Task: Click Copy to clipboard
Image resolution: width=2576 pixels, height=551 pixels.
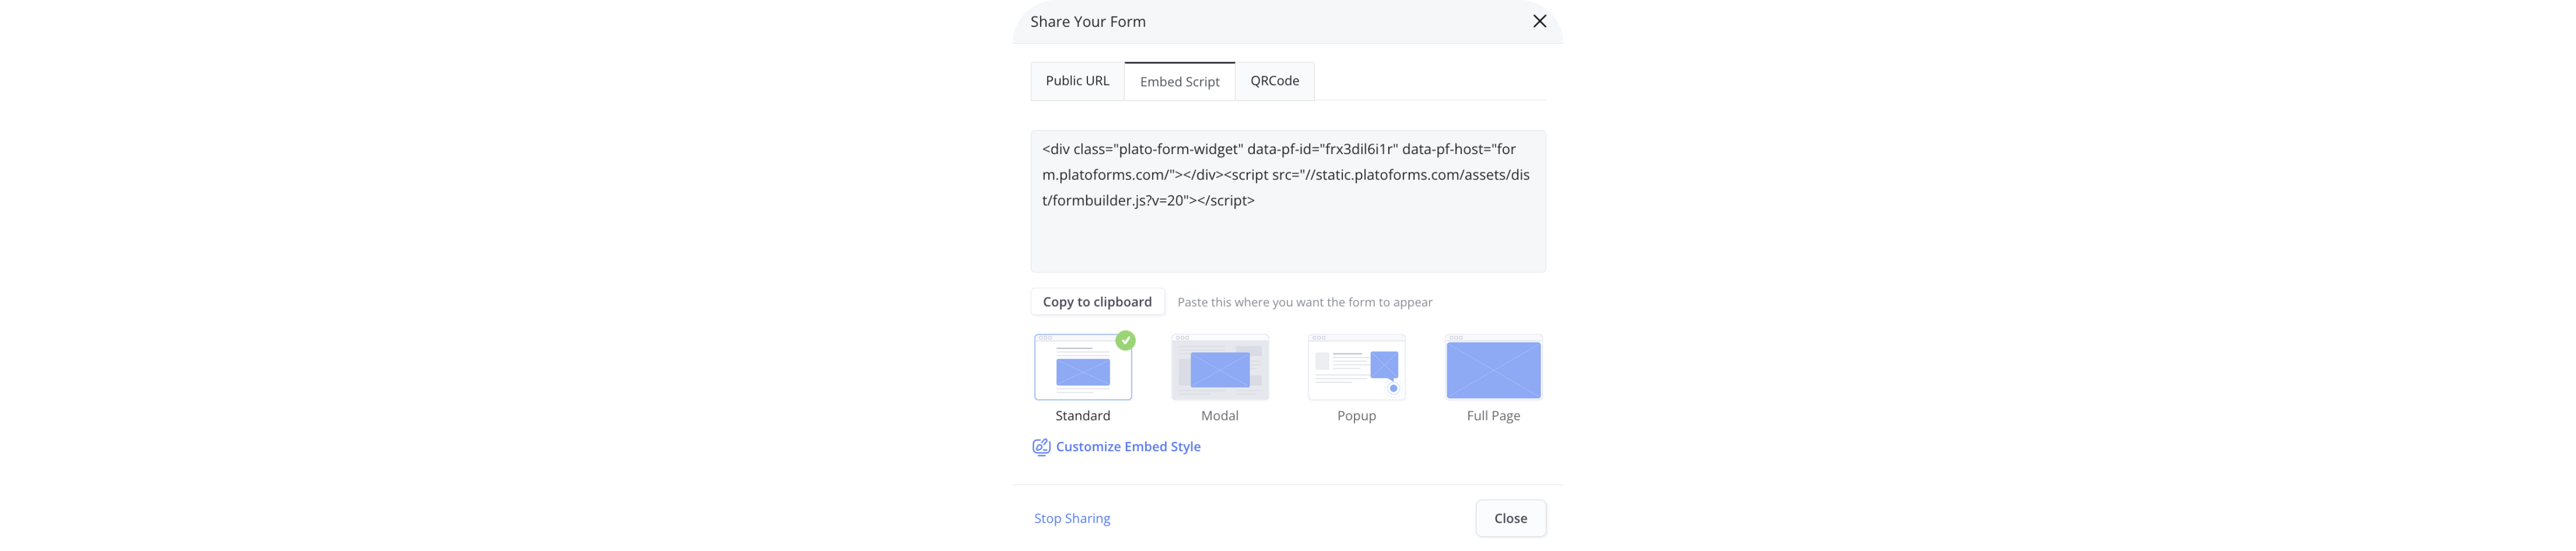Action: 1097,301
